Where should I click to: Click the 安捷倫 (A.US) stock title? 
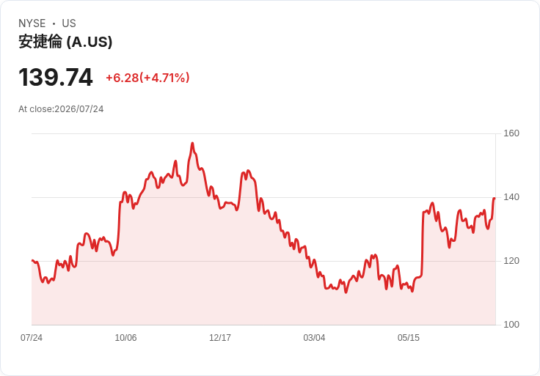click(x=65, y=42)
